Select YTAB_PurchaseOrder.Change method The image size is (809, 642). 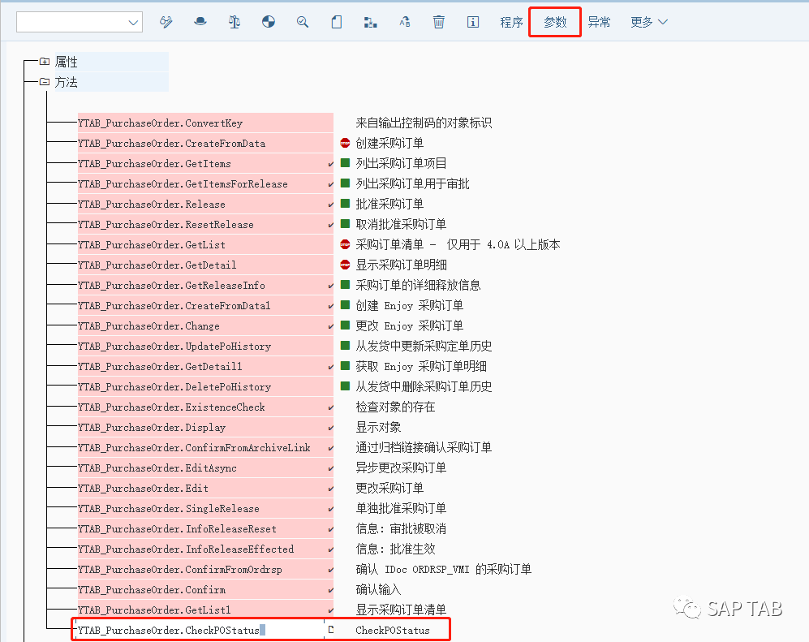pyautogui.click(x=205, y=325)
